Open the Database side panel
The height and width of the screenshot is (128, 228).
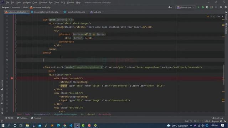(x=226, y=29)
